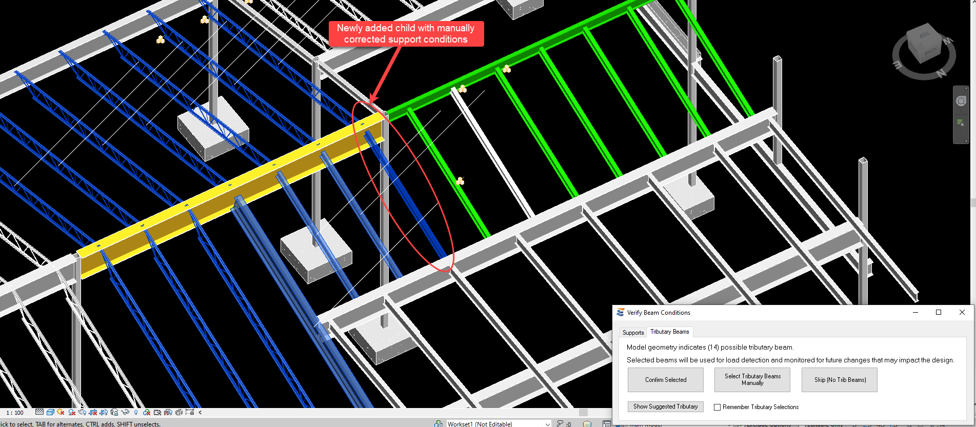Close the navigation bar with X
Screen dimensions: 976x427
(x=966, y=88)
